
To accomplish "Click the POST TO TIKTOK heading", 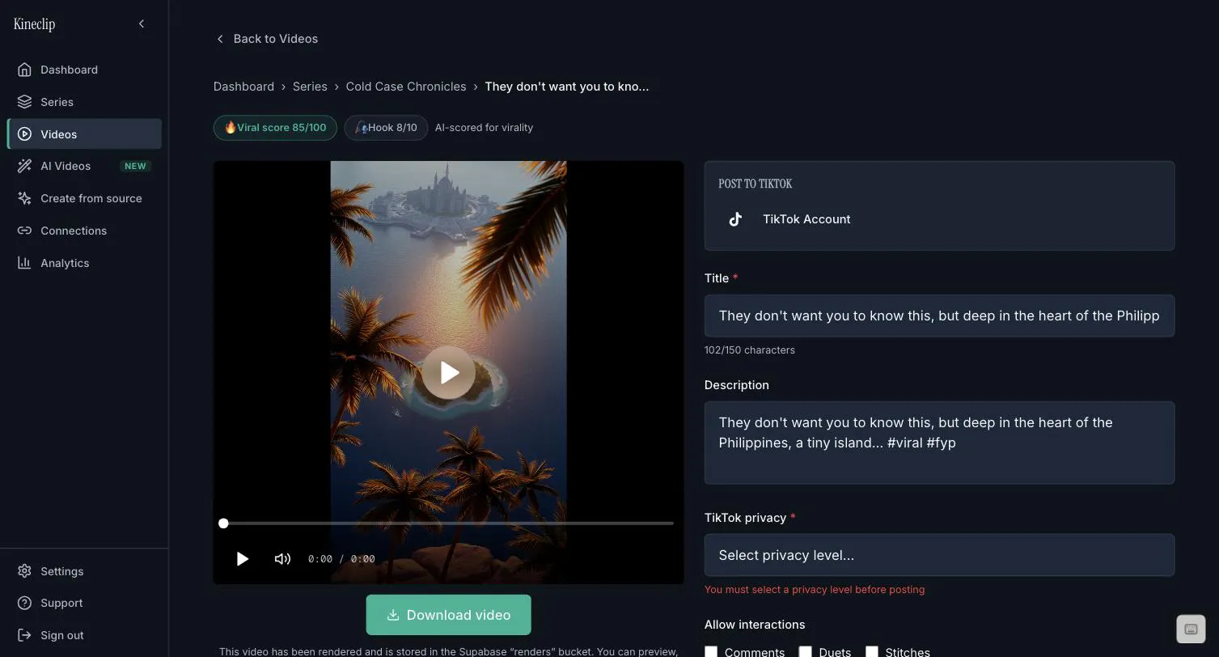I will coord(756,184).
